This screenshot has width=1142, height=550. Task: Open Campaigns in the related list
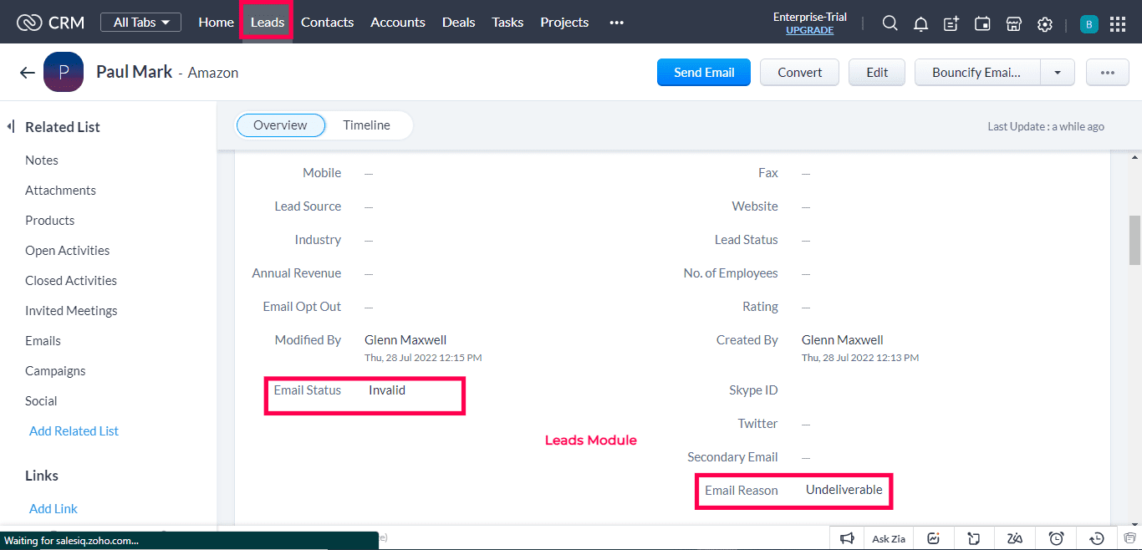pyautogui.click(x=55, y=371)
